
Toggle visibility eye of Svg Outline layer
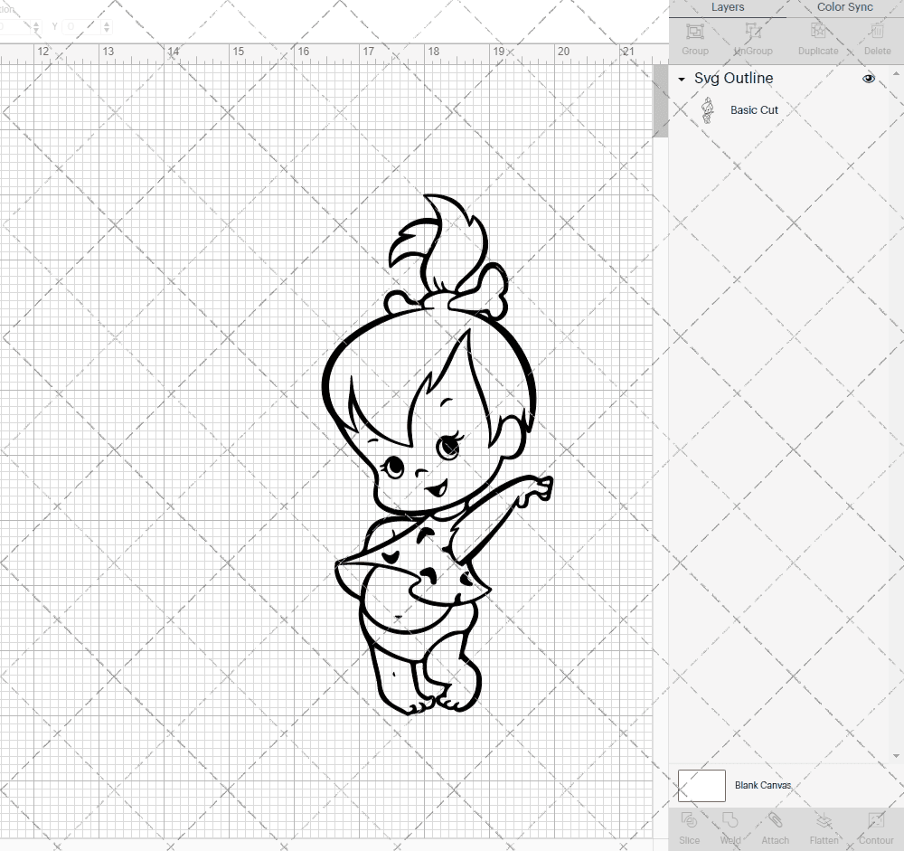(x=868, y=79)
